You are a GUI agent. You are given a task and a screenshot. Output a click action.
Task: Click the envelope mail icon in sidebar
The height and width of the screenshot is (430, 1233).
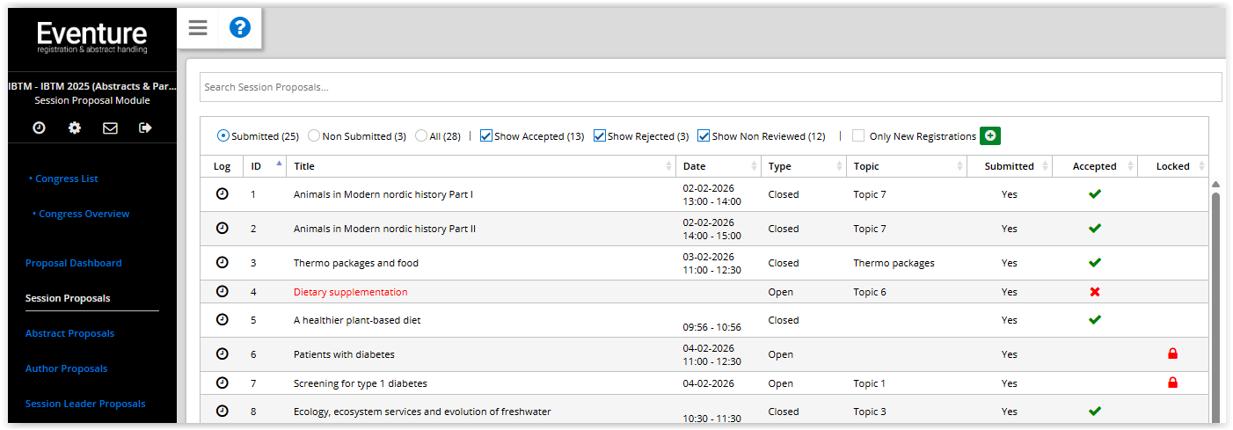tap(110, 128)
